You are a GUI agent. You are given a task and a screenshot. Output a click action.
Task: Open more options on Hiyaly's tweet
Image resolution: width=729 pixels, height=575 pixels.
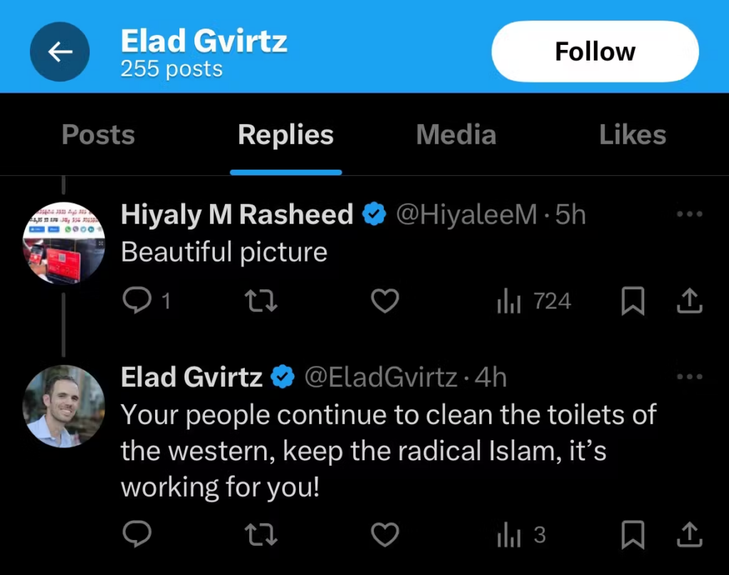click(x=689, y=214)
